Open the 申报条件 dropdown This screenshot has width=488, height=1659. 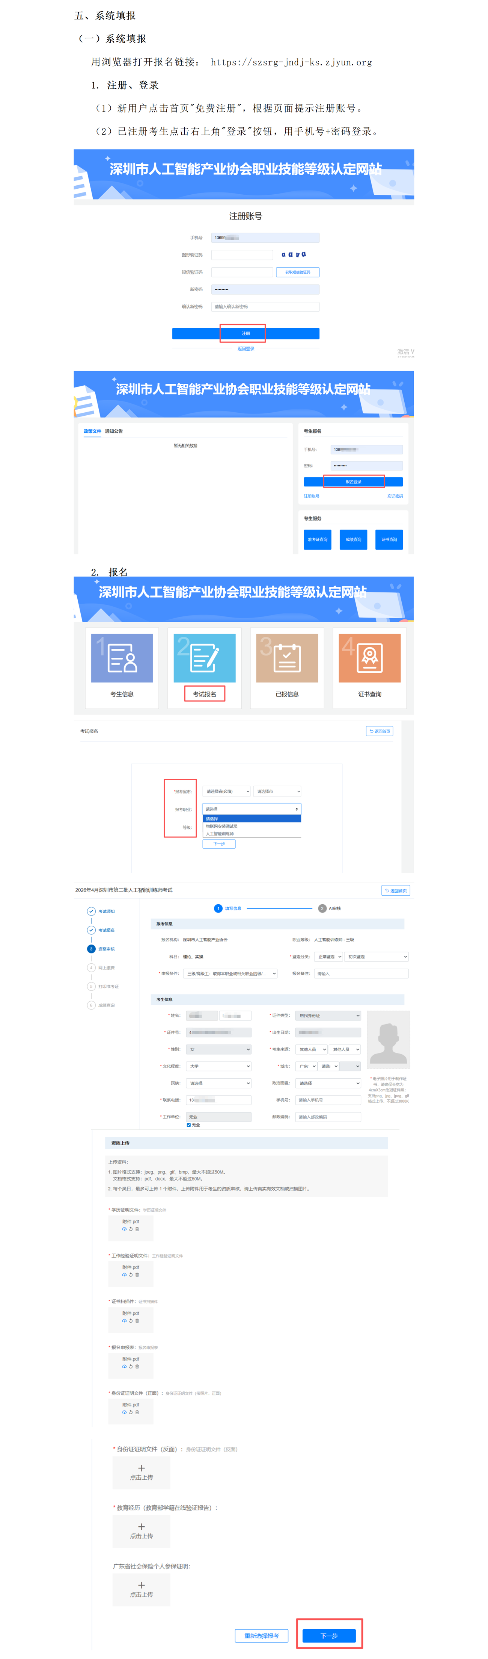coord(230,973)
